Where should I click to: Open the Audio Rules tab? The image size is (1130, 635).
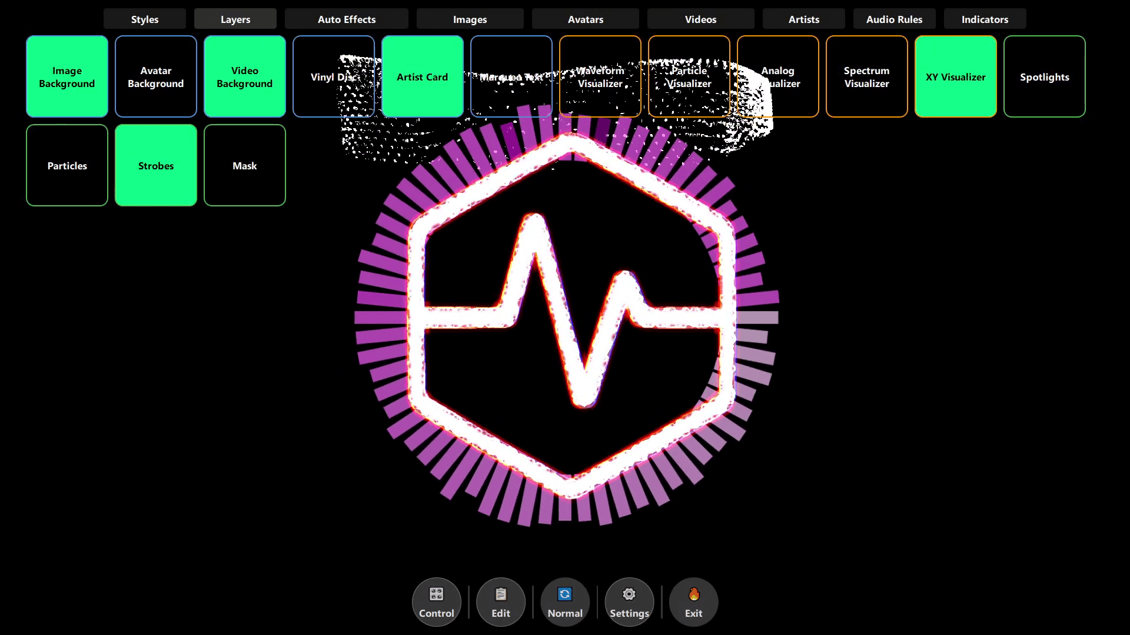894,19
